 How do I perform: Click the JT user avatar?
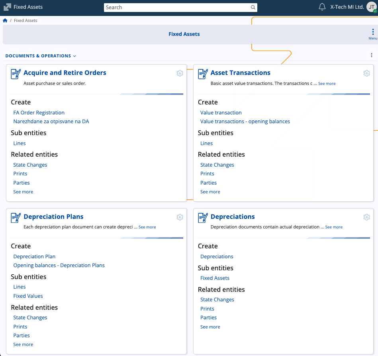(371, 7)
